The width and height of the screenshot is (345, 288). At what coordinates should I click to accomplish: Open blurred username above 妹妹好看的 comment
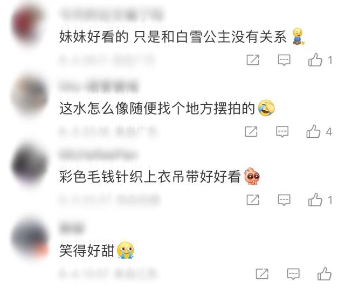[111, 16]
